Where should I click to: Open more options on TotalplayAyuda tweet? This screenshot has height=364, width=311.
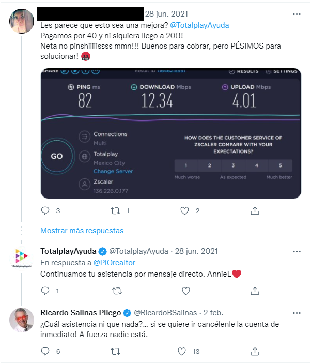[x=296, y=251]
